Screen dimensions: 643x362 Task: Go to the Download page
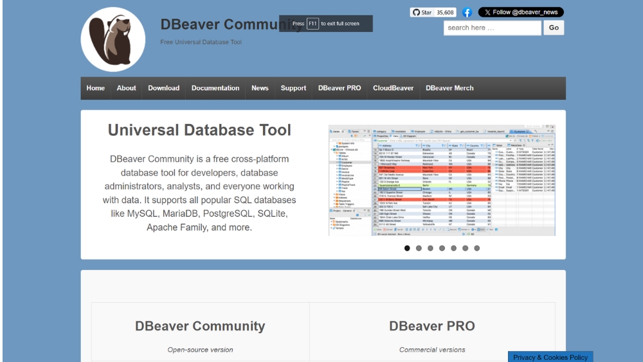(x=163, y=88)
